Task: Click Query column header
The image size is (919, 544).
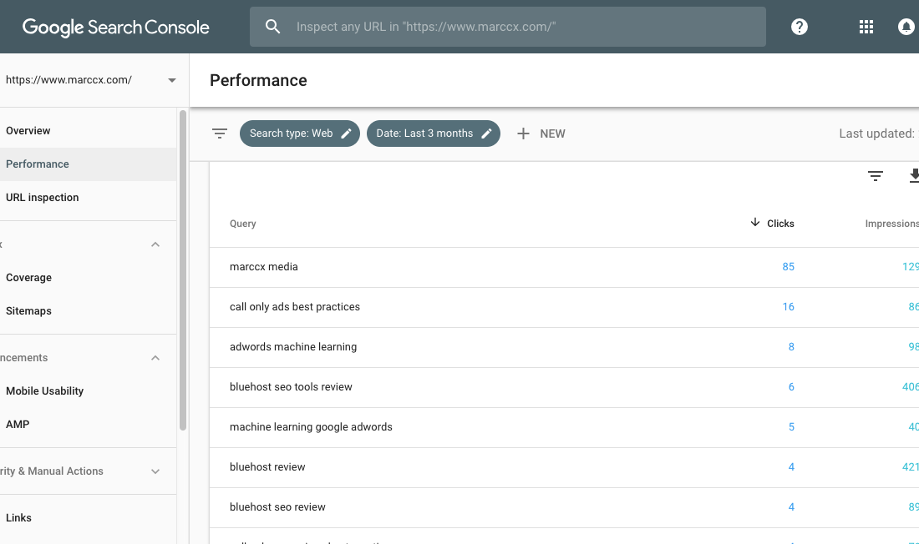Action: [x=242, y=224]
